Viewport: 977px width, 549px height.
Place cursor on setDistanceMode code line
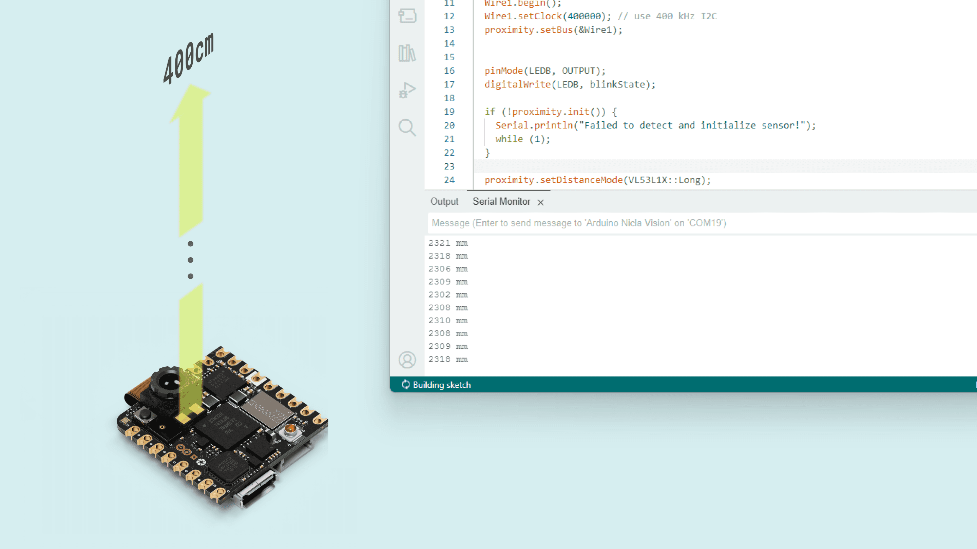(x=597, y=180)
